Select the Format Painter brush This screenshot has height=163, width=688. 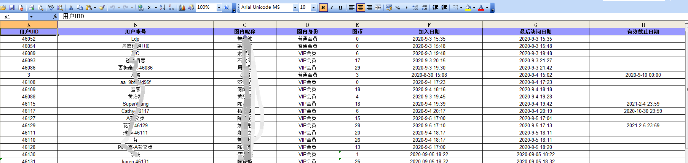102,8
